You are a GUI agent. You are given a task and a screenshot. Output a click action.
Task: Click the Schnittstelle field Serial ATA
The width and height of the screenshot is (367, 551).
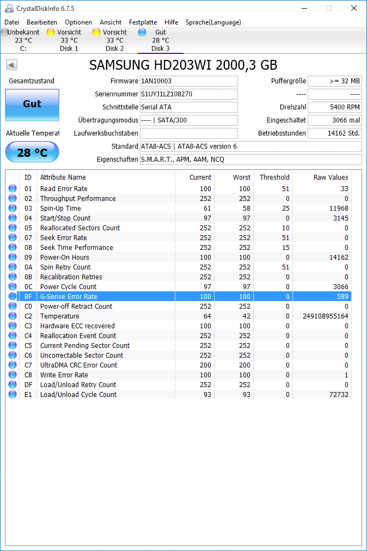point(189,107)
